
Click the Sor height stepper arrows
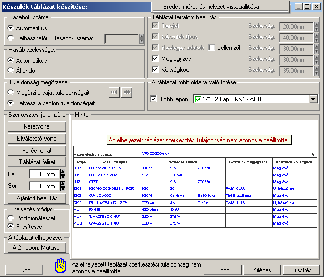[63, 186]
